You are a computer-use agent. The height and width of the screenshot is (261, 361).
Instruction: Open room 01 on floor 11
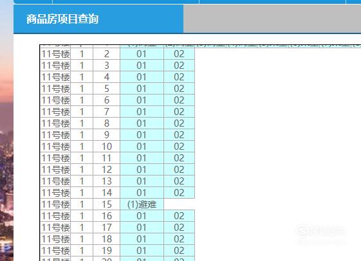coord(142,158)
